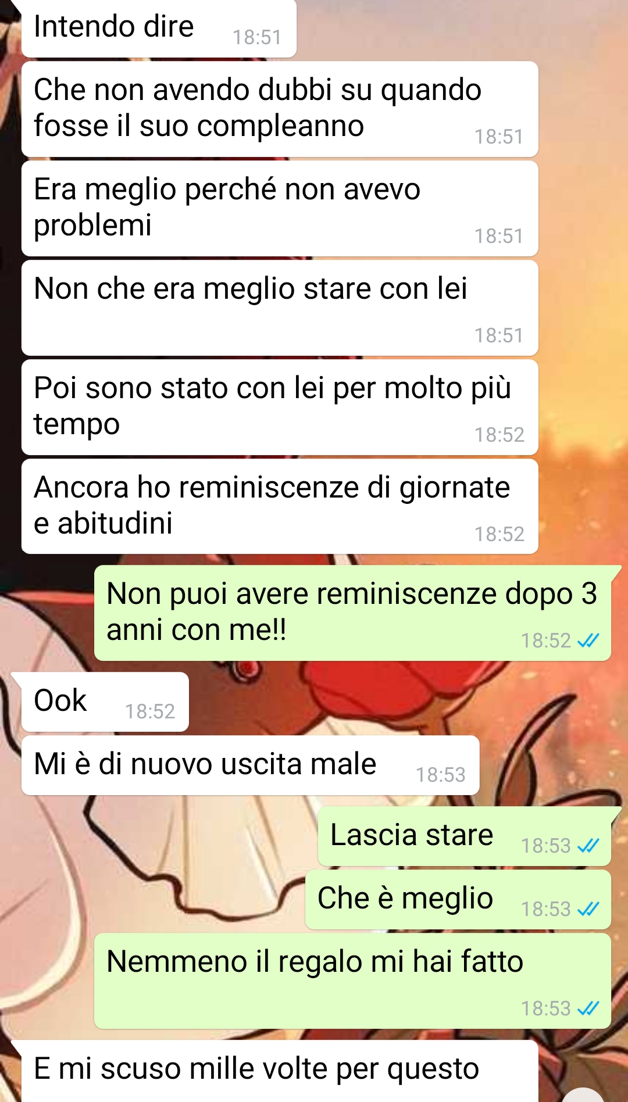
Task: Tap the 18:52 timestamp on "Ook" message
Action: click(150, 711)
